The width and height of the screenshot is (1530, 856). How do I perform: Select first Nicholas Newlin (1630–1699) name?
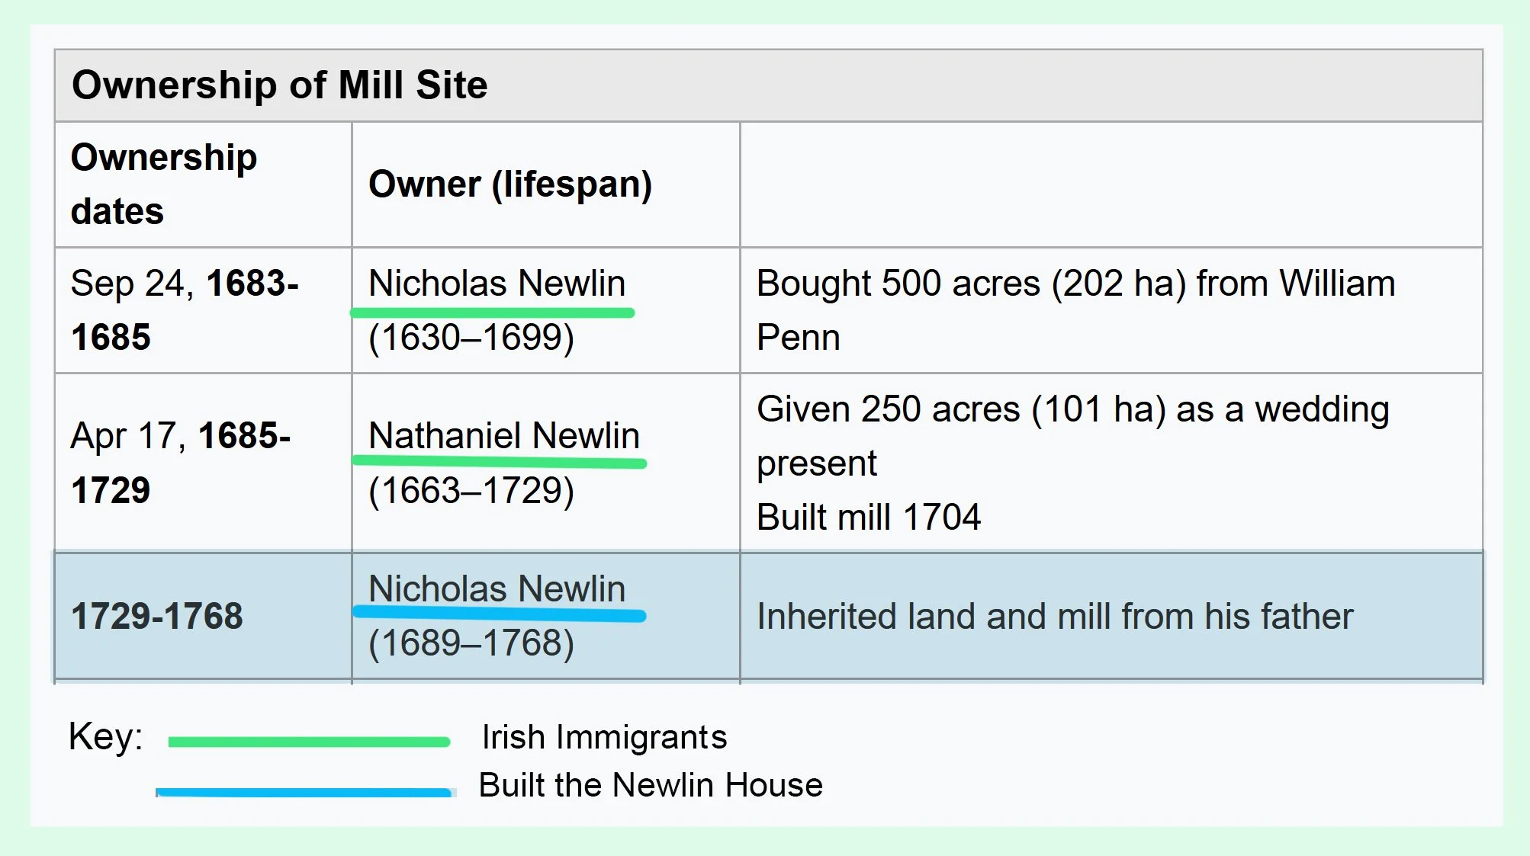tap(497, 283)
